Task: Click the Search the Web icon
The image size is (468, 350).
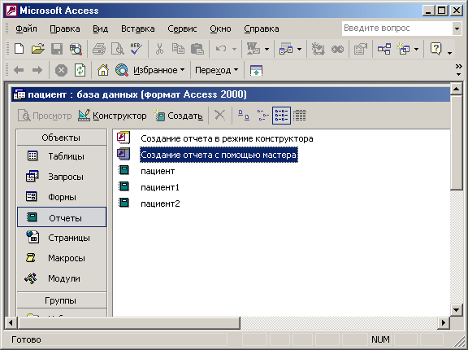Action: click(122, 70)
